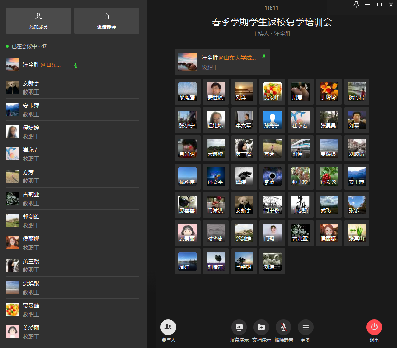Start Document Presentation (文档演示)

coord(261,327)
